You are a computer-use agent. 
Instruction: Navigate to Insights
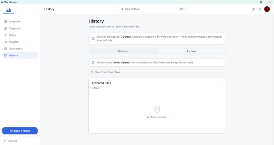20,42
